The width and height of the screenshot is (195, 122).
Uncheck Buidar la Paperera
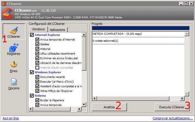[x=37, y=100]
